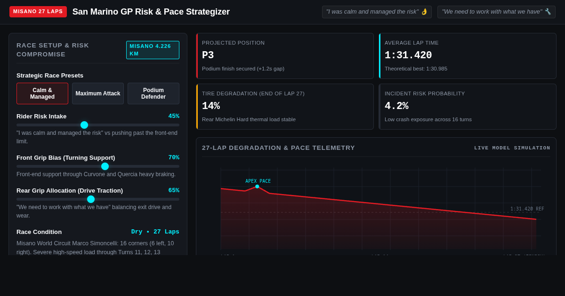Click the APEX PACE marker on chart
The width and height of the screenshot is (565, 296).
pos(258,186)
